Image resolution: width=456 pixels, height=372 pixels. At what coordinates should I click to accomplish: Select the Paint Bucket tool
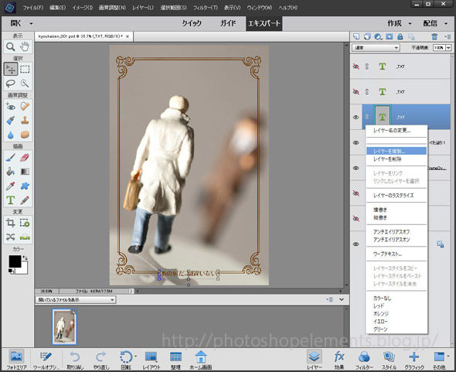click(11, 172)
